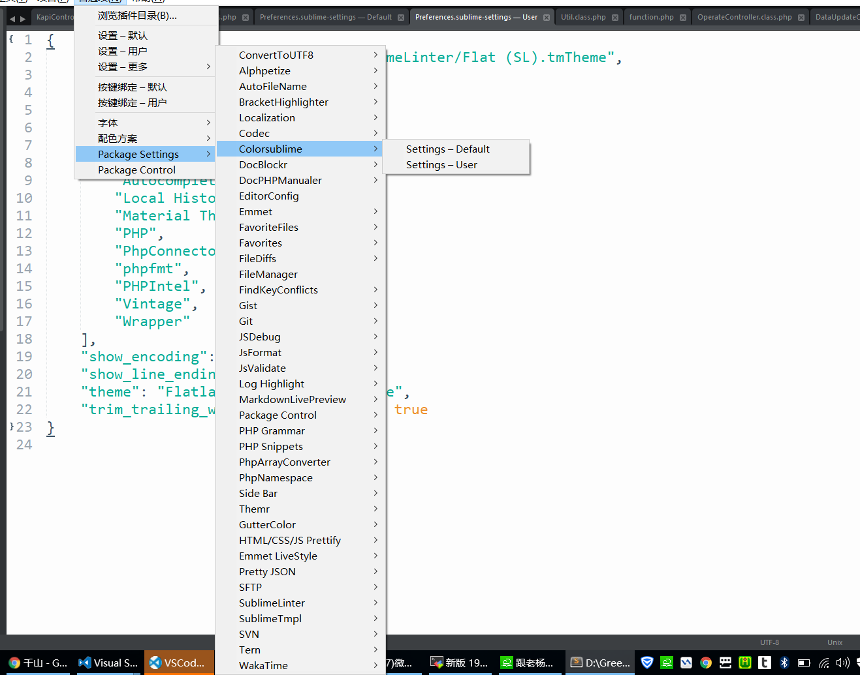
Task: Collapse the code fold arrow at line 1
Action: click(11, 40)
